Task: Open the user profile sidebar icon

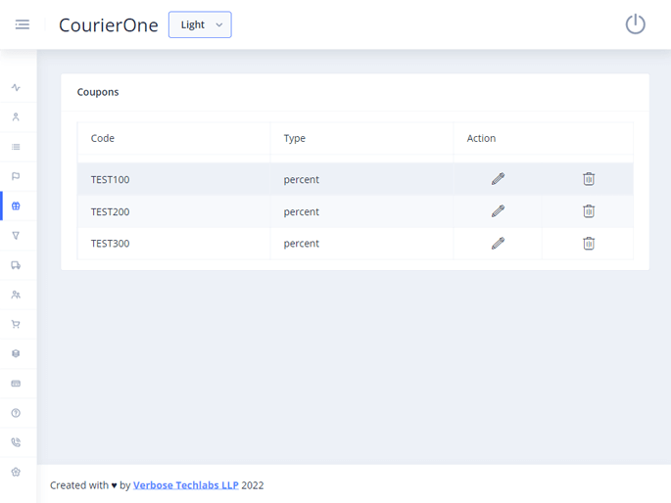Action: (x=16, y=117)
